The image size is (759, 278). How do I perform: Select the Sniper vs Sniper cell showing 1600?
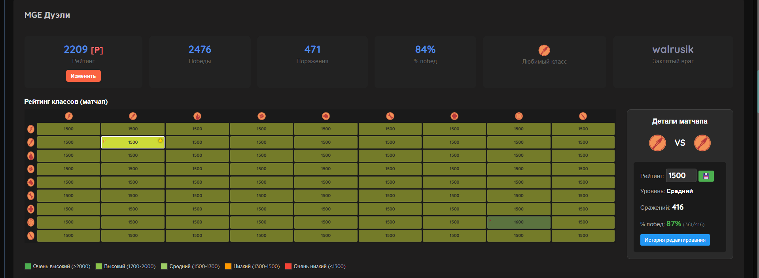click(519, 222)
